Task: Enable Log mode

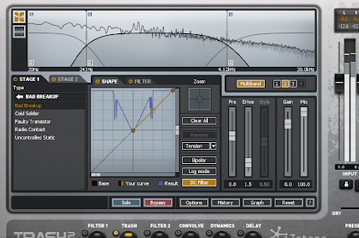Action: tap(199, 171)
